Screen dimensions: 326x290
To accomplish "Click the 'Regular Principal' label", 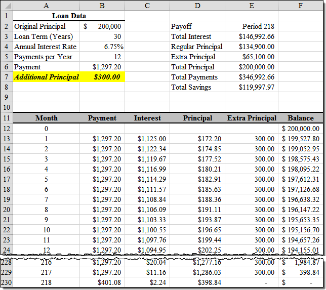I will [x=197, y=47].
